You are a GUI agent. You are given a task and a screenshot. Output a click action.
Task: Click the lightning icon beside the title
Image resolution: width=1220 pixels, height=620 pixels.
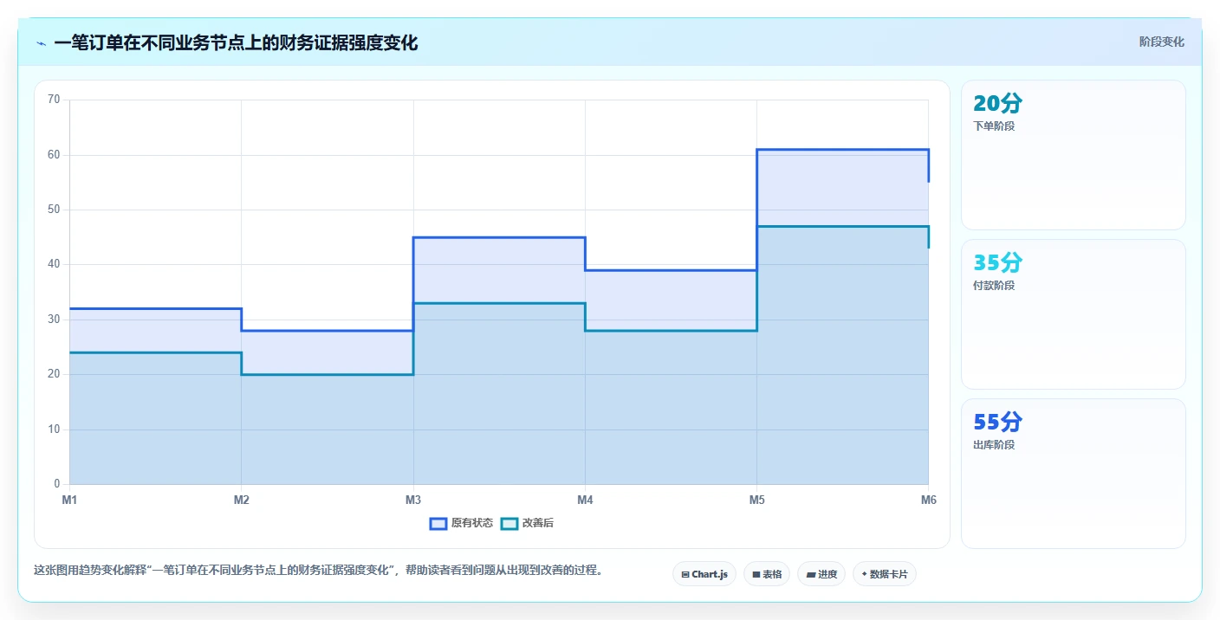coord(42,43)
